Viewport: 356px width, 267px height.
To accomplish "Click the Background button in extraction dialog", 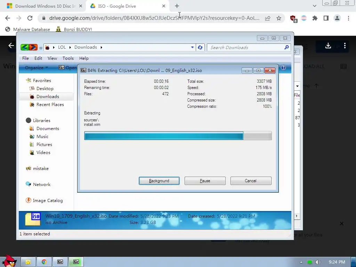I will click(x=159, y=181).
